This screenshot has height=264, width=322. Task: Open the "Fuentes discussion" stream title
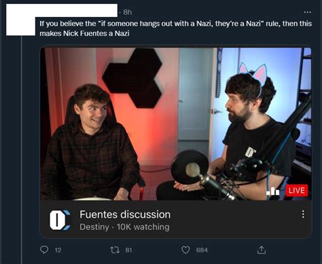[x=125, y=214]
